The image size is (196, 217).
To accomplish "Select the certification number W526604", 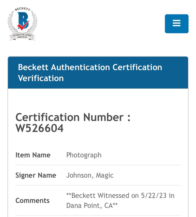I will click(x=39, y=128).
